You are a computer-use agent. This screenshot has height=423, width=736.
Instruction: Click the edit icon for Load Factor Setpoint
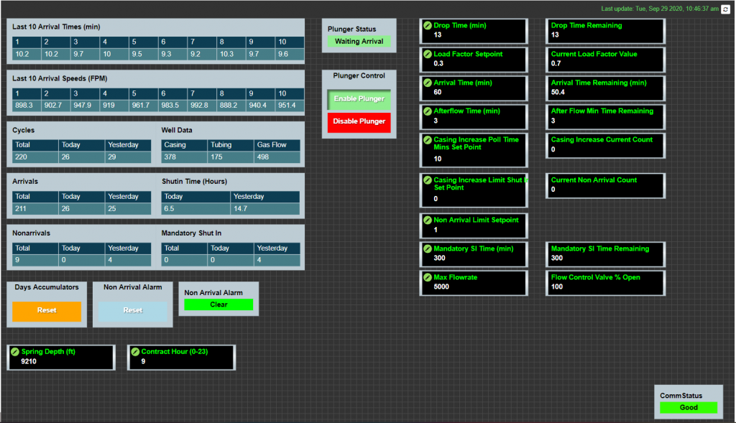[x=428, y=55]
